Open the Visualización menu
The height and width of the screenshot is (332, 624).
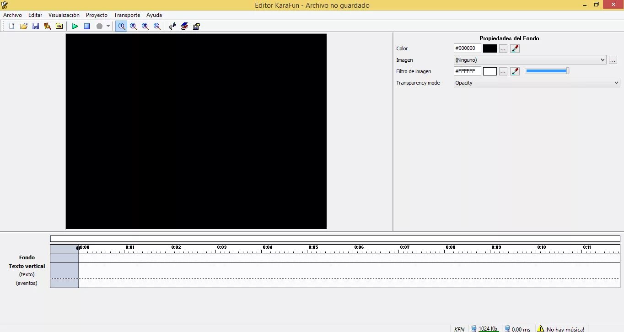pos(64,15)
